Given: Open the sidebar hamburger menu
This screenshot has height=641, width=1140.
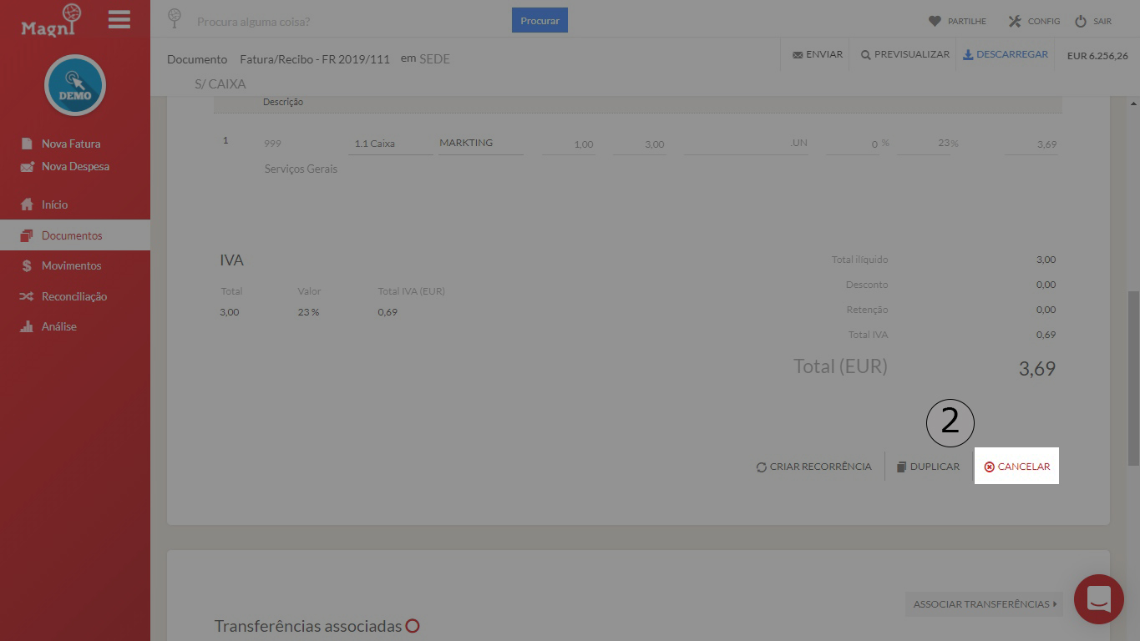Looking at the screenshot, I should pos(119,19).
